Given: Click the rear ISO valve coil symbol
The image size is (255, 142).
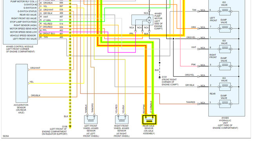Looking at the screenshot, I should click(225, 87).
